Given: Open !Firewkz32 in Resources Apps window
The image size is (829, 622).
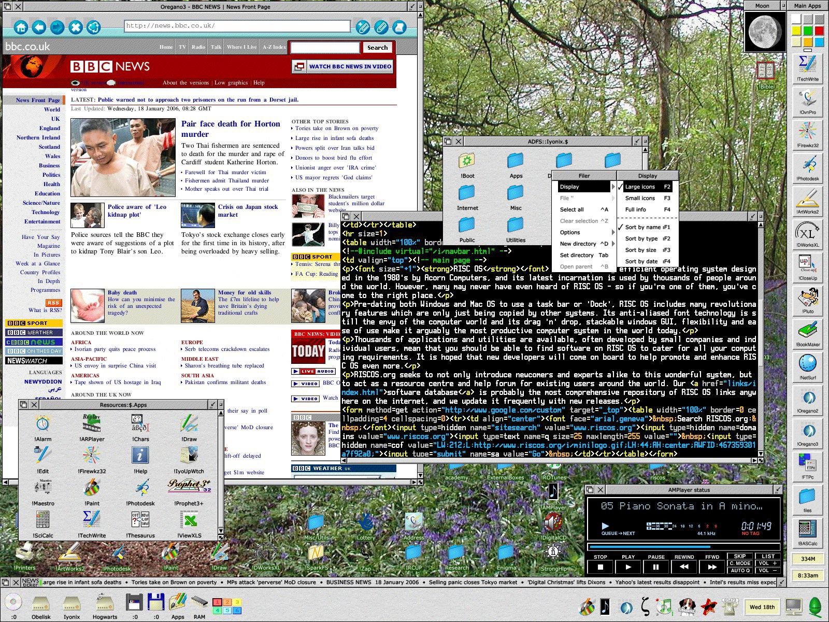Looking at the screenshot, I should (92, 460).
